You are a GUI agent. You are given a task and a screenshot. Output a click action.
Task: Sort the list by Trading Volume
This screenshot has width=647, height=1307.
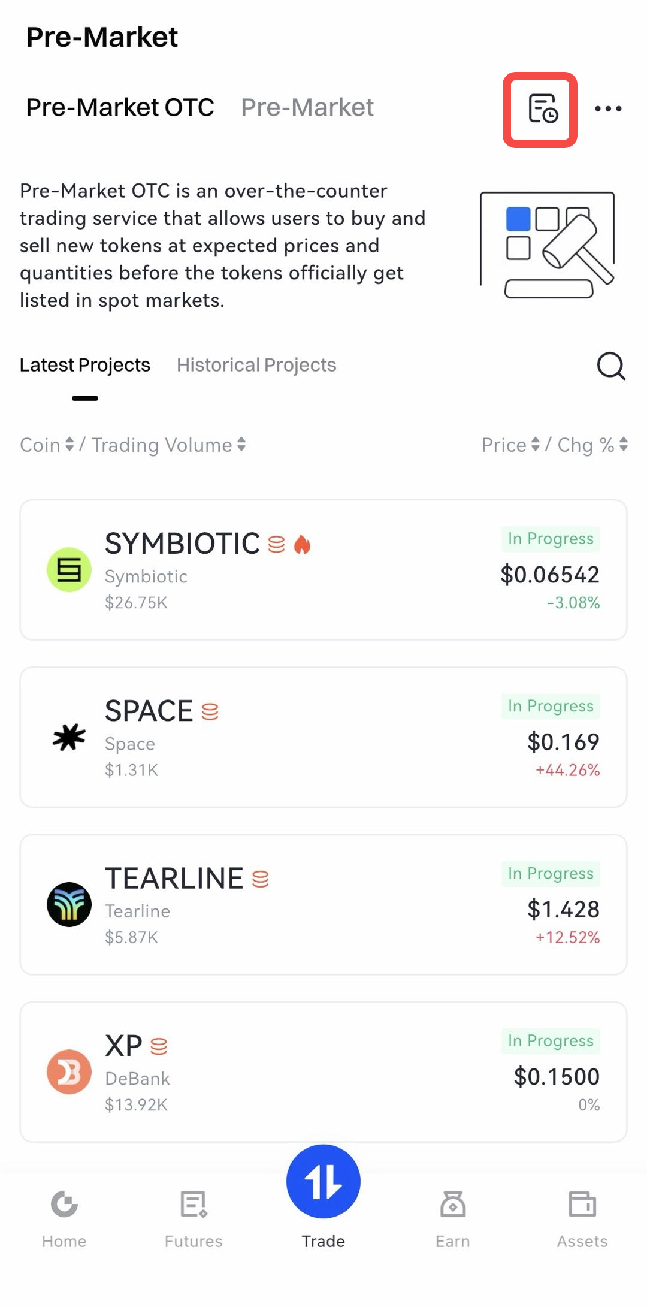[169, 445]
